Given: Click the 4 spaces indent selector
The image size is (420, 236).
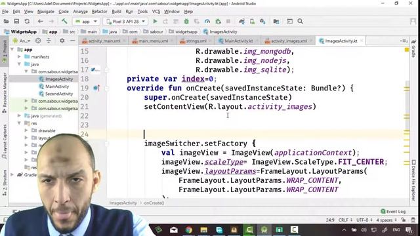Looking at the screenshot, I should (x=387, y=220).
